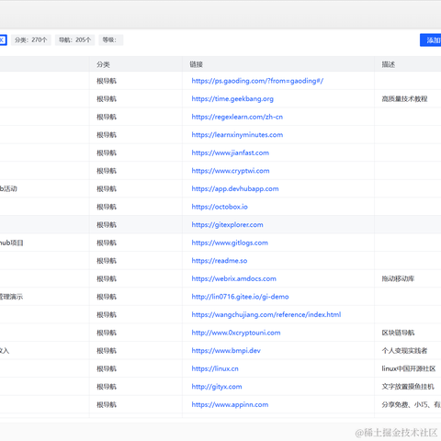
Task: Click the 导航: 205个 tag
Action: [74, 40]
